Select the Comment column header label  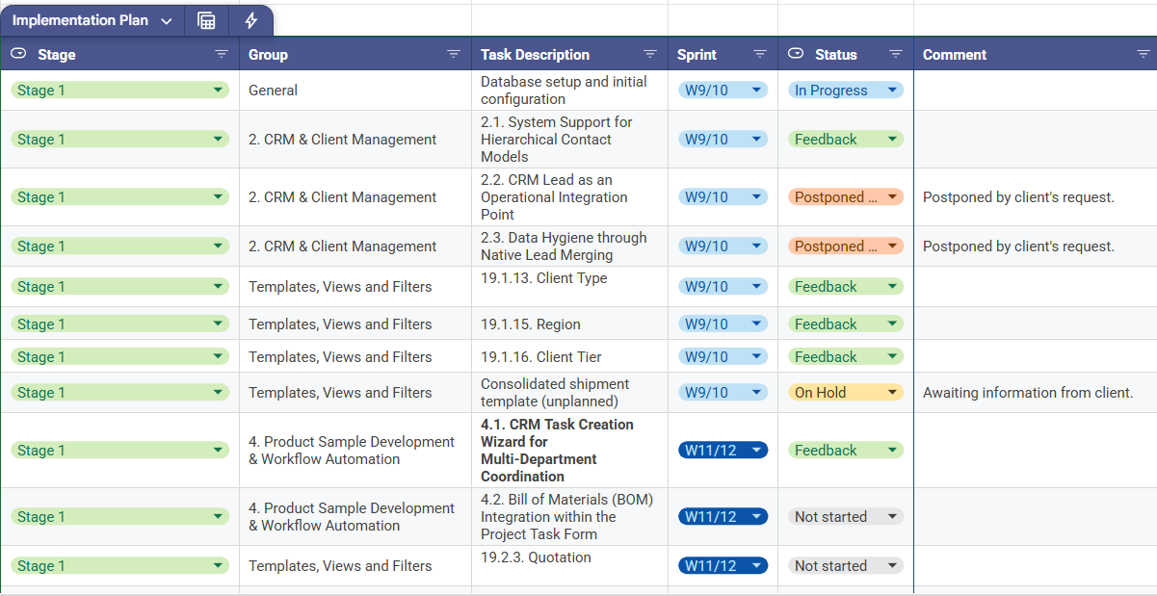[x=955, y=55]
